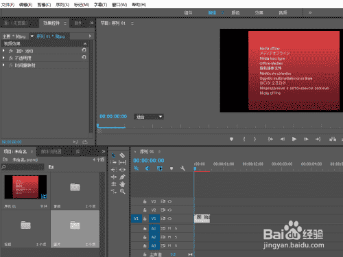Step forward one frame in program monitor
This screenshot has height=257, width=343.
click(306, 139)
